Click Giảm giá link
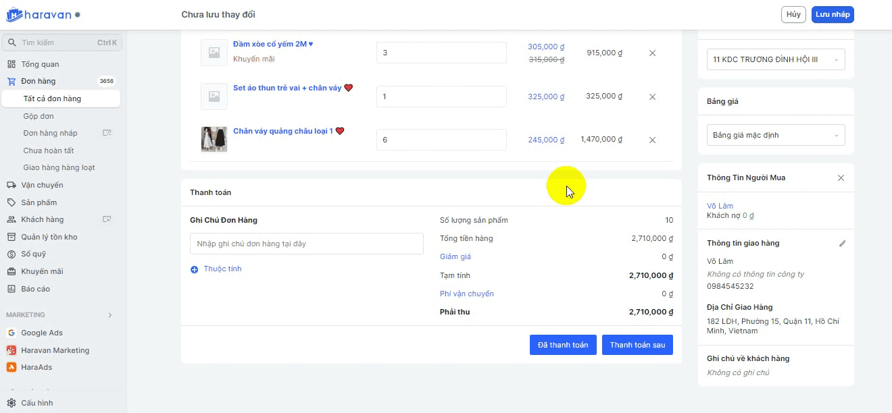Image resolution: width=892 pixels, height=413 pixels. (455, 256)
